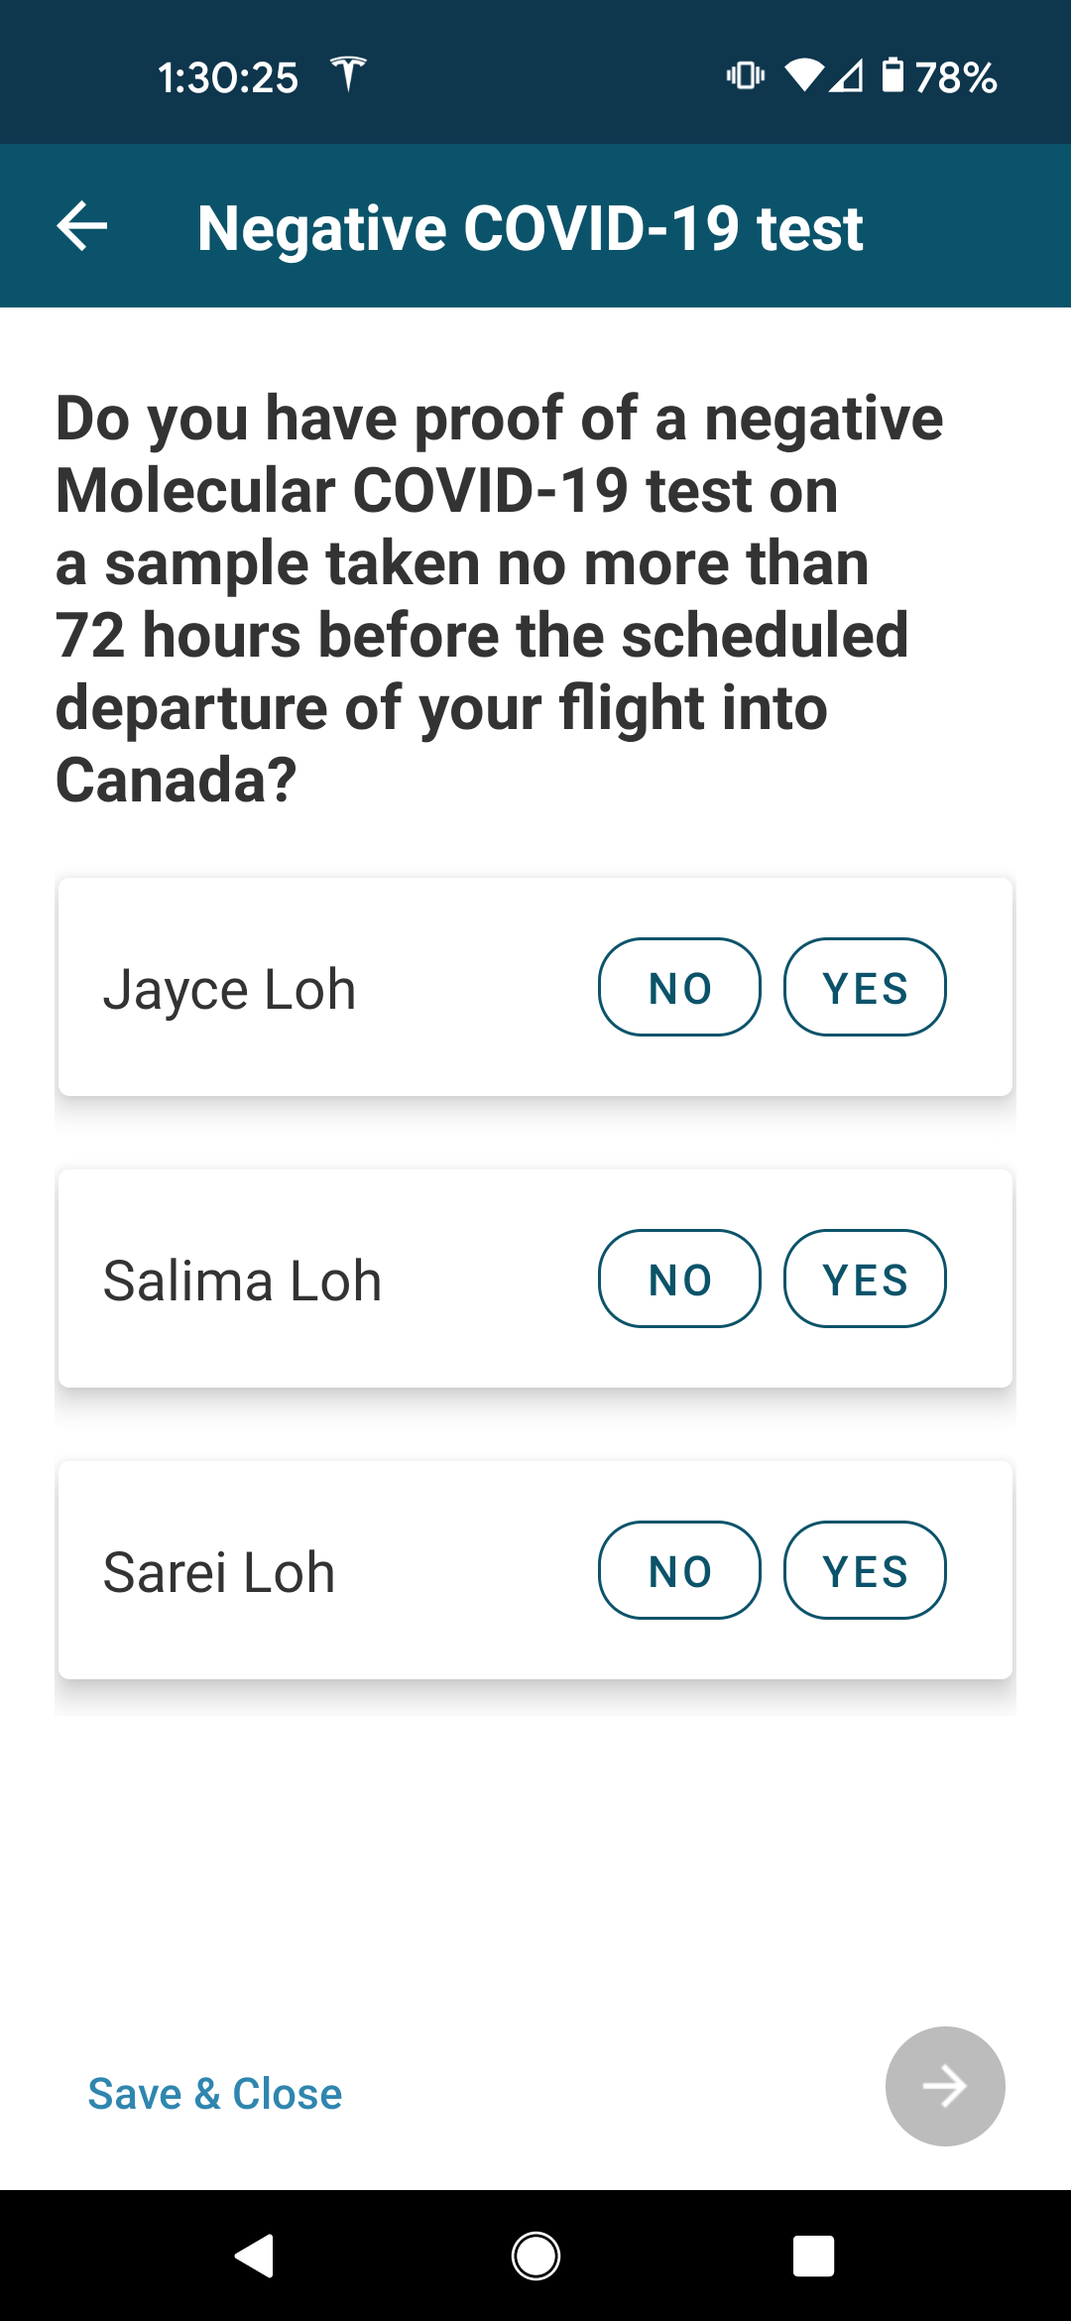Tap the Tesla icon in status bar
Viewport: 1071px width, 2321px height.
click(x=348, y=74)
